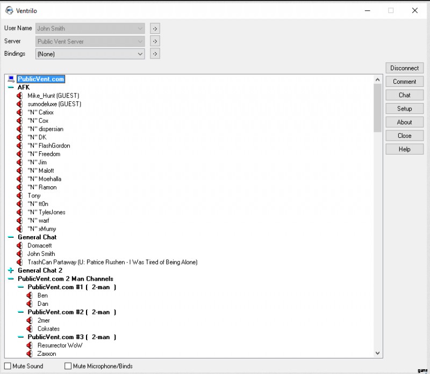The height and width of the screenshot is (374, 430).
Task: Click speaker icon for "N" Cox
Action: coord(19,121)
